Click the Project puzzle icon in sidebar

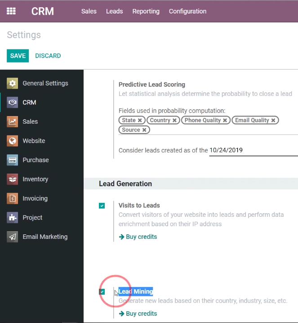point(12,218)
